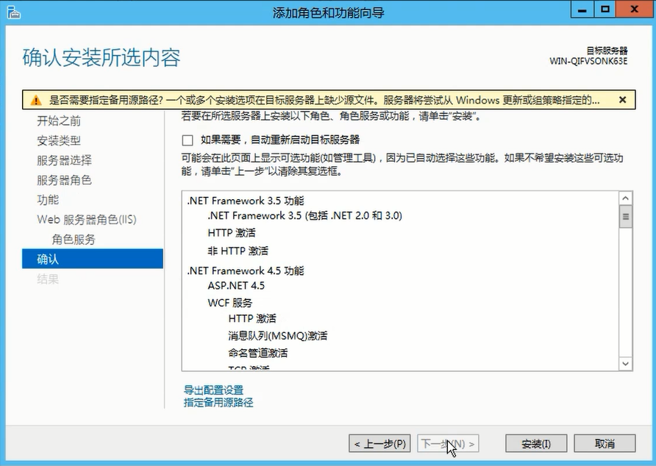Go to the 服务器角色 step
This screenshot has width=656, height=466.
(64, 180)
